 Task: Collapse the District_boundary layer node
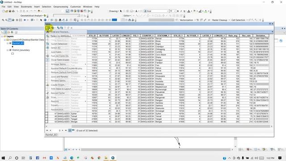coord(8,50)
